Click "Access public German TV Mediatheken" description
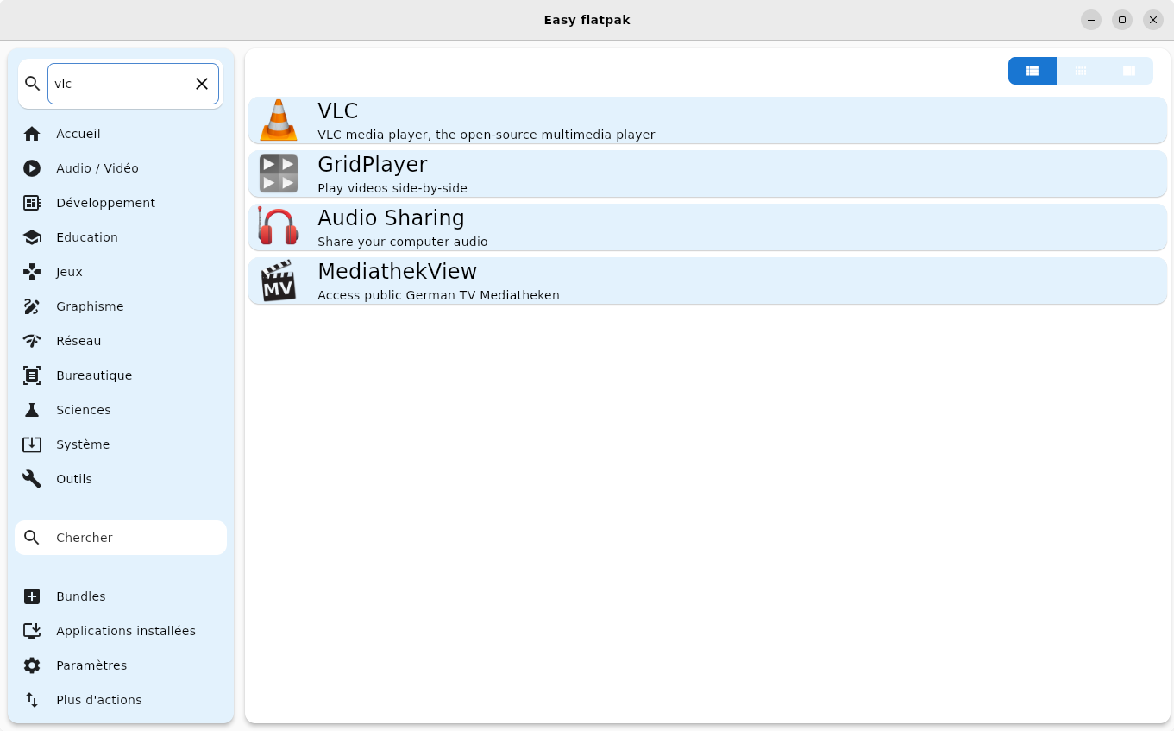 pos(438,295)
